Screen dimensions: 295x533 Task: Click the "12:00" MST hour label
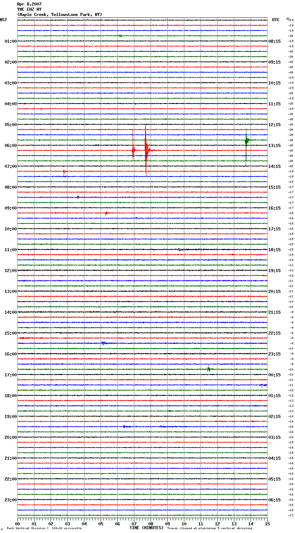point(11,271)
